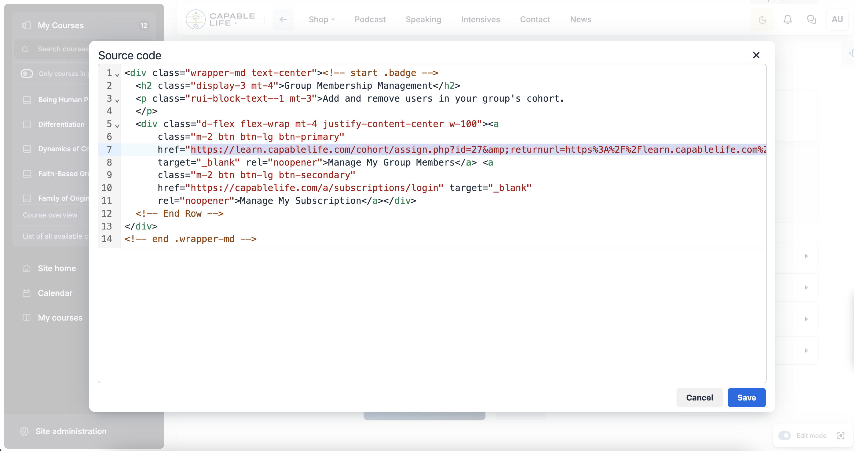Cancel the source code dialog
Viewport: 854px width, 451px height.
[x=699, y=397]
